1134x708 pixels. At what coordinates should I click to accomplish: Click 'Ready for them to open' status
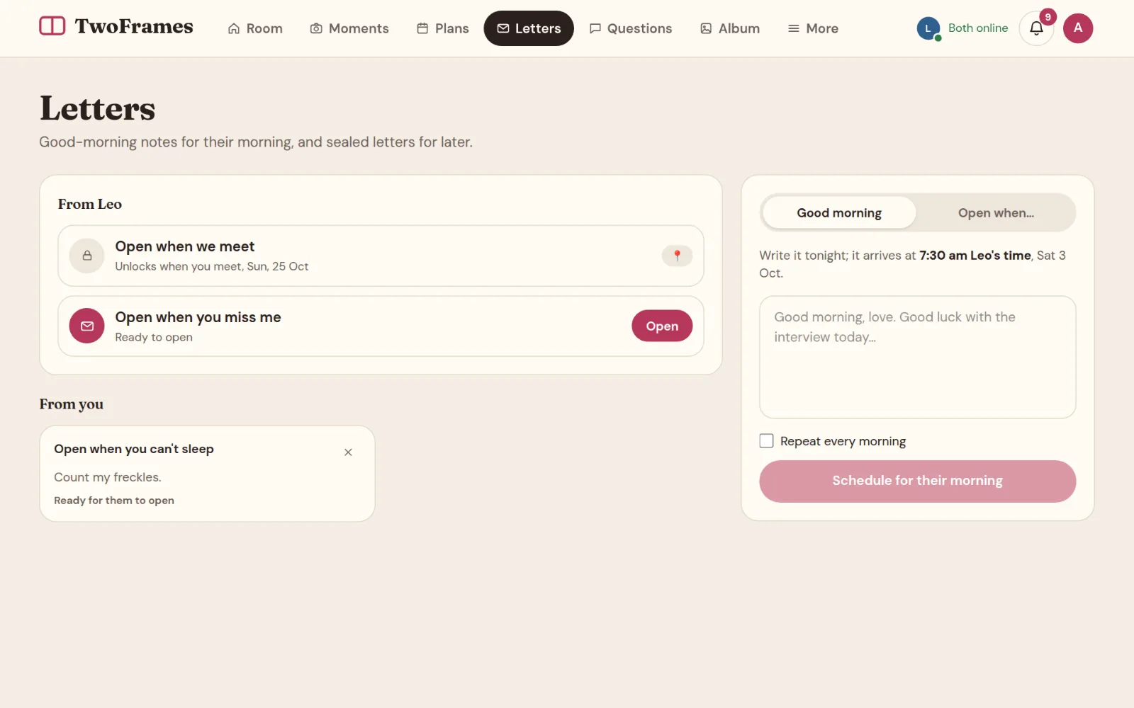point(114,501)
